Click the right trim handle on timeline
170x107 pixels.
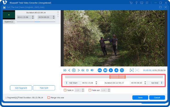click(125, 77)
